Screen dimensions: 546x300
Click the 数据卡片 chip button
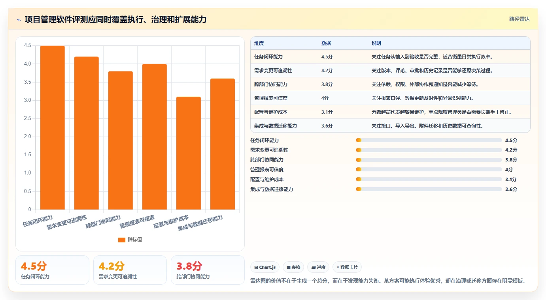pyautogui.click(x=347, y=267)
